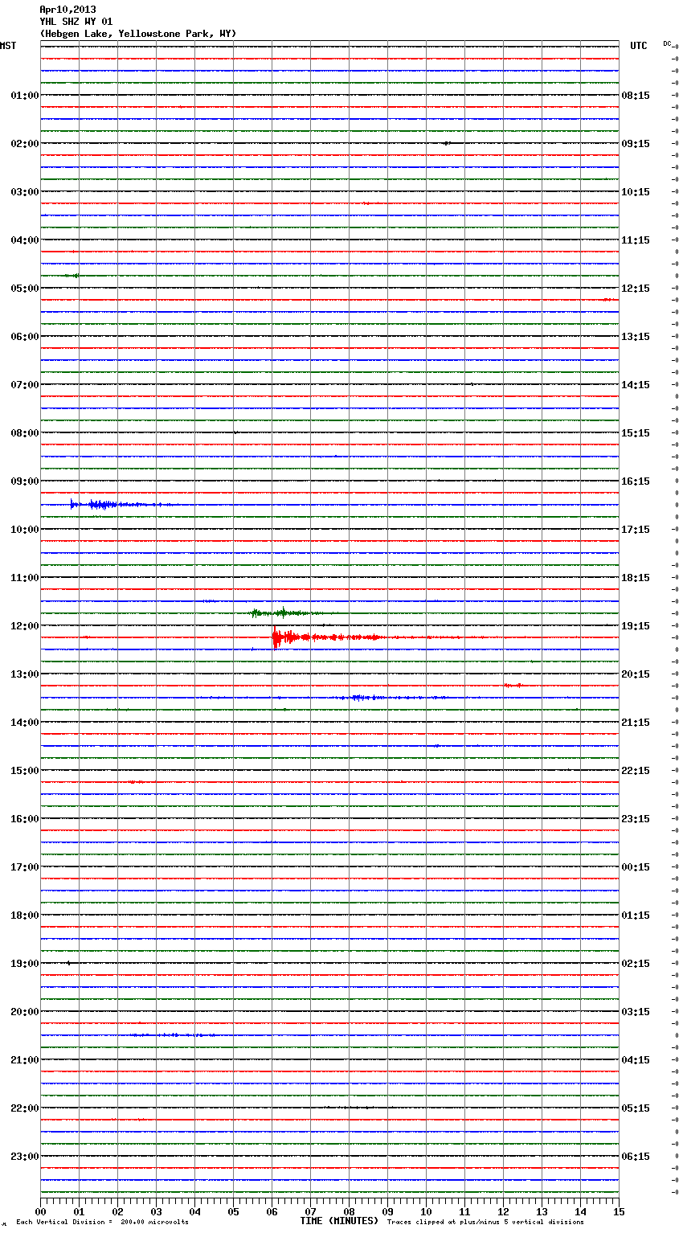Viewport: 683px width, 1233px height.
Task: Click the MST timezone label
Action: tap(8, 46)
